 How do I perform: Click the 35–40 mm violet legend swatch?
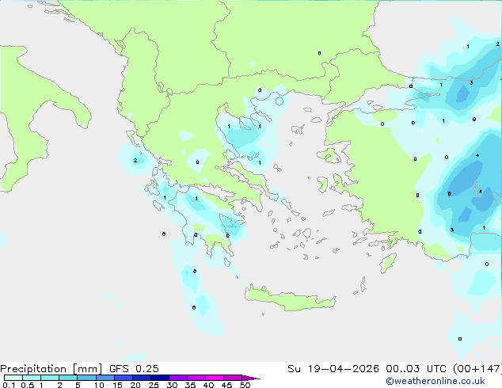[196, 378]
